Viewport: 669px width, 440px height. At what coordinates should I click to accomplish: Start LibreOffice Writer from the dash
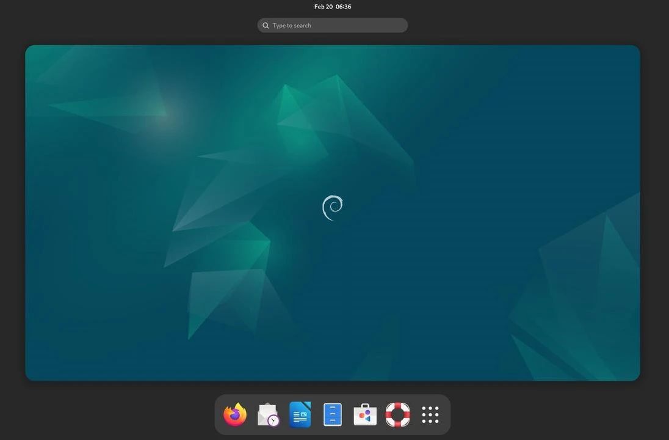[x=300, y=415]
